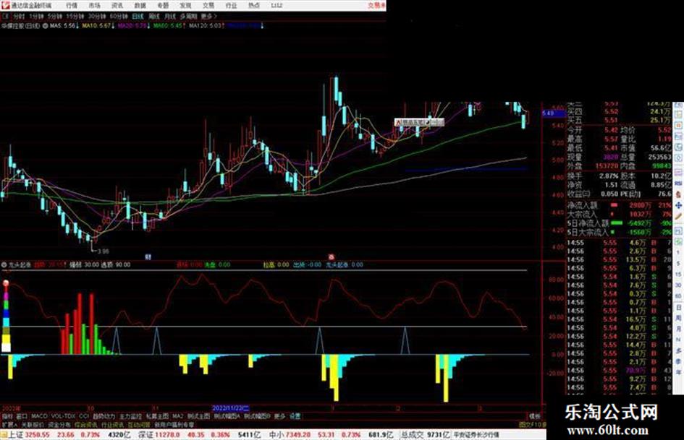Select the 月线 monthly period tab

pyautogui.click(x=169, y=17)
